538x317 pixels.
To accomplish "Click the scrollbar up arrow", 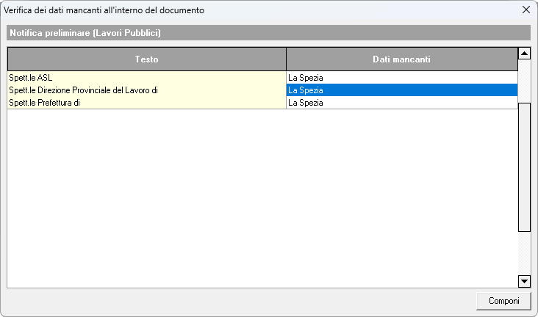I will tap(524, 54).
